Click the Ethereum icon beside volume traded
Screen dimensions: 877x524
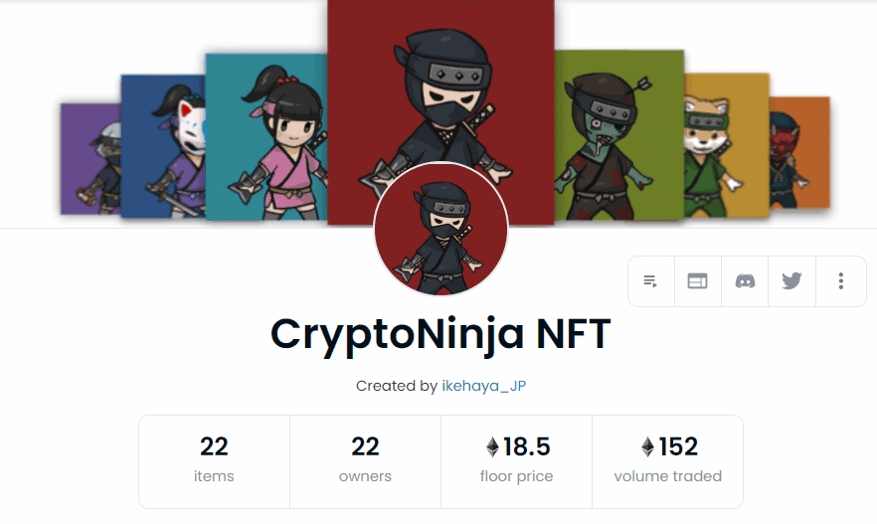pyautogui.click(x=647, y=446)
